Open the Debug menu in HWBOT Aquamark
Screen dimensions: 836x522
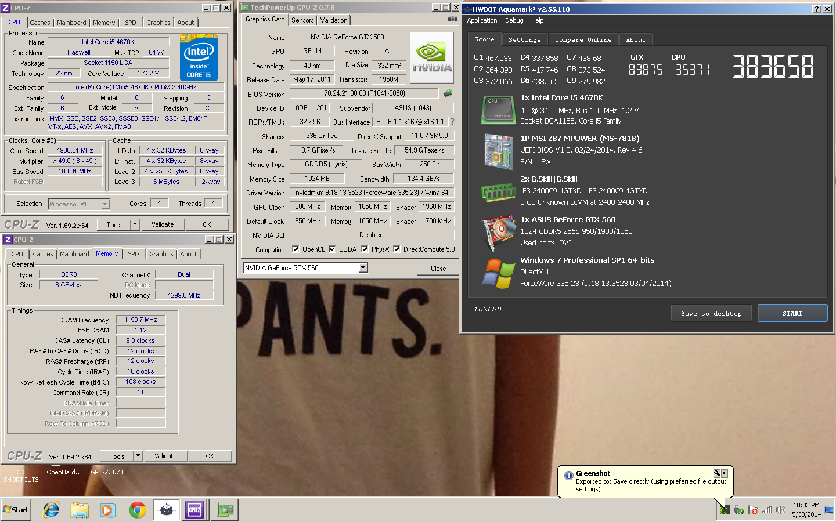(514, 20)
